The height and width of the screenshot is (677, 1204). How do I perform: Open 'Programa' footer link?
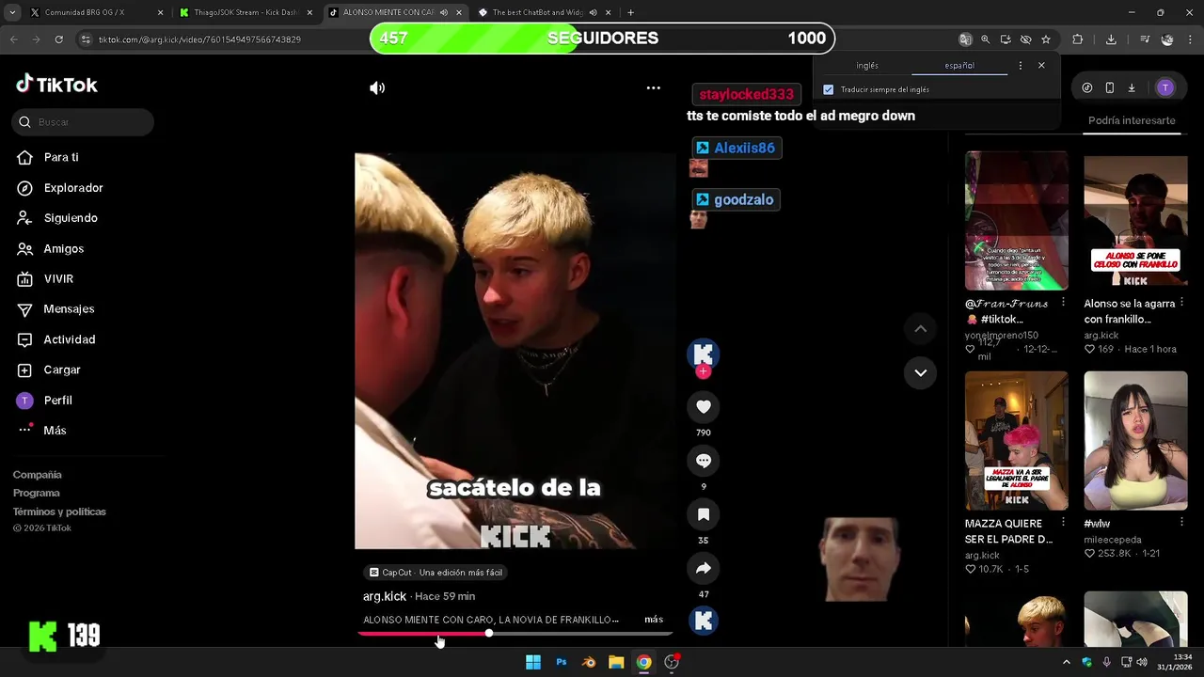pos(37,493)
